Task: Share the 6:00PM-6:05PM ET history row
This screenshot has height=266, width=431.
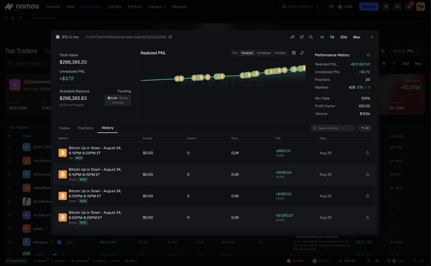Action: click(368, 217)
